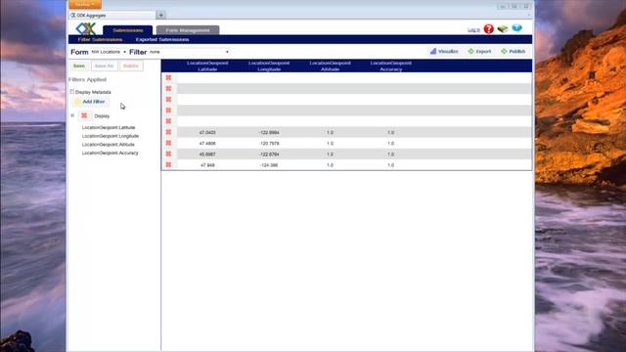
Task: Toggle the Display Metadata checkbox
Action: tap(72, 92)
